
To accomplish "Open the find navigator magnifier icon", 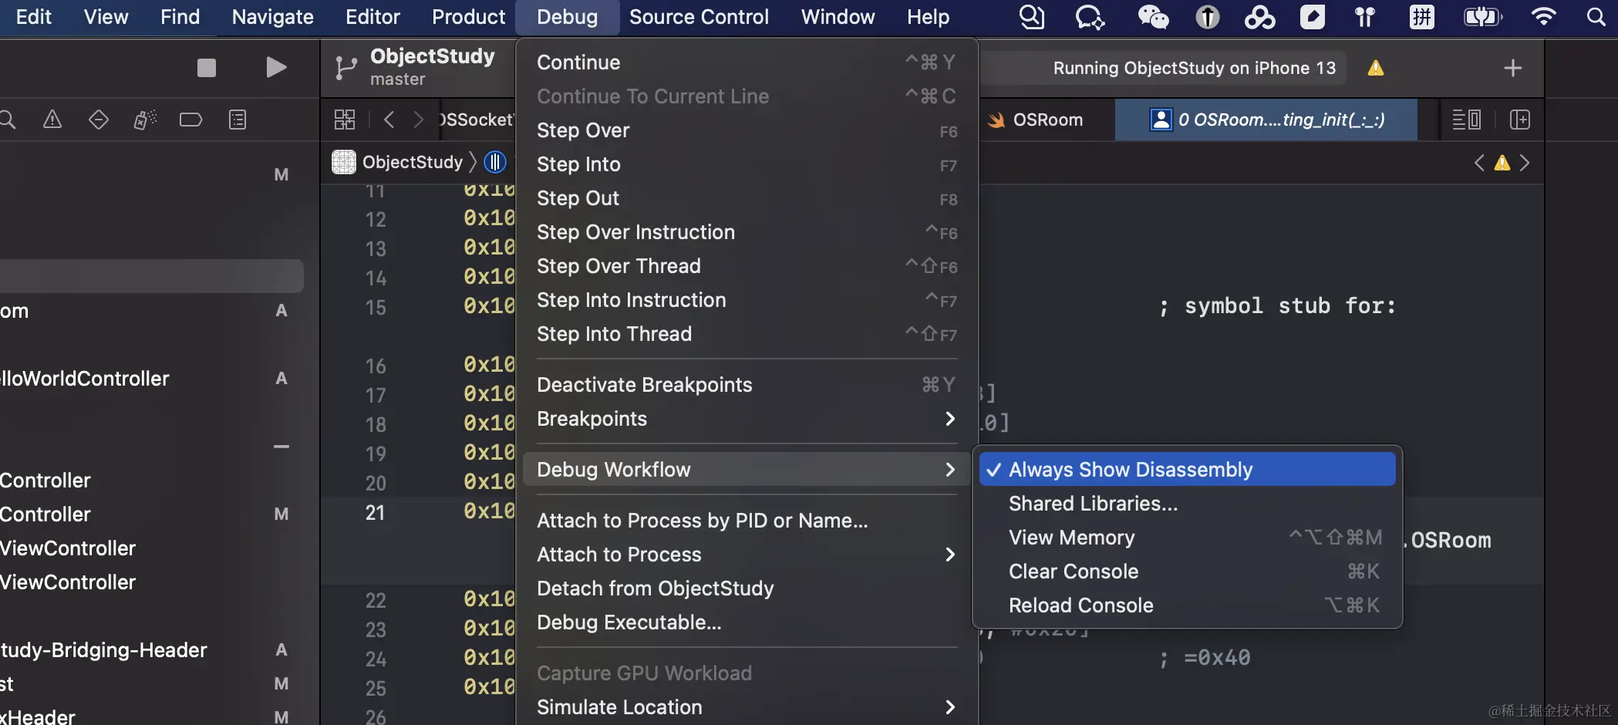I will pos(7,120).
